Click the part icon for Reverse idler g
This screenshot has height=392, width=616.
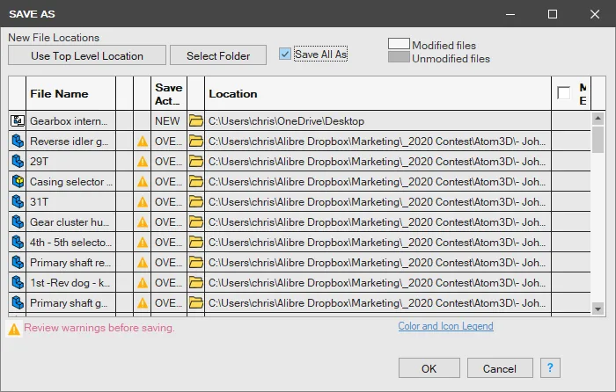(x=18, y=142)
